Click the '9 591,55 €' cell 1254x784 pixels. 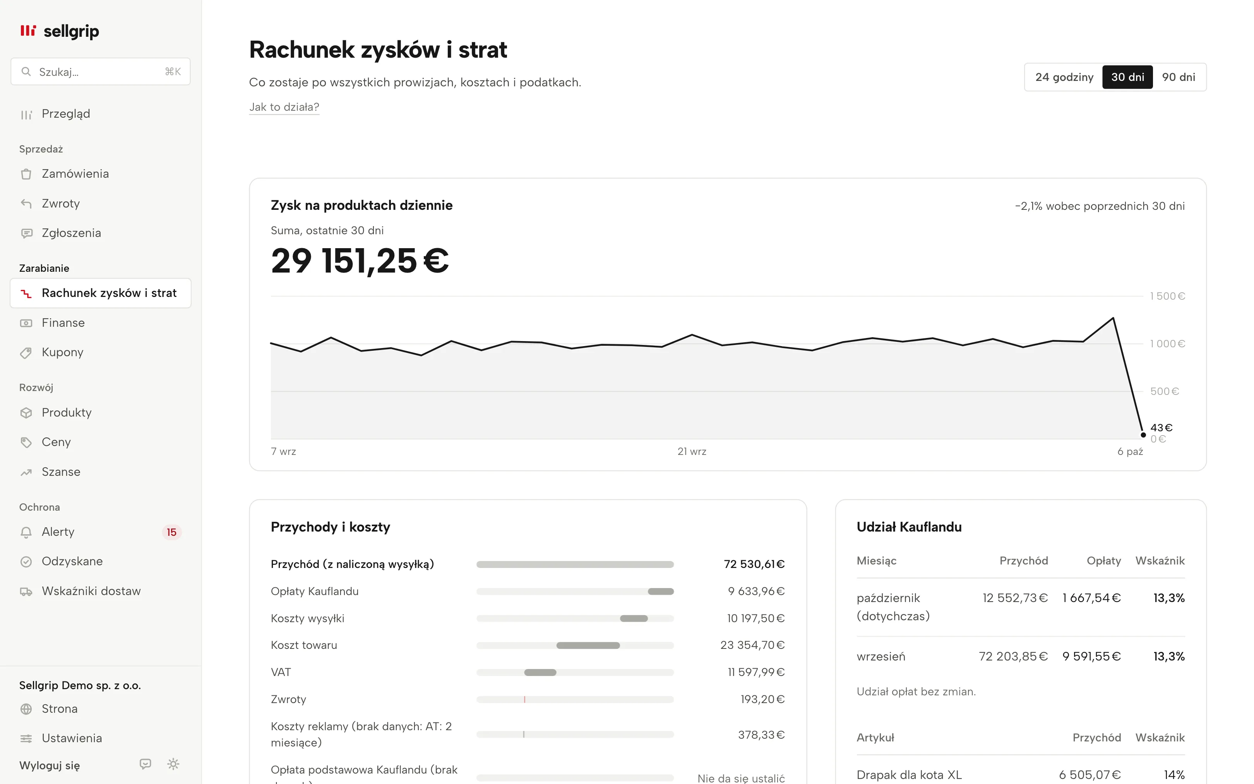1092,657
